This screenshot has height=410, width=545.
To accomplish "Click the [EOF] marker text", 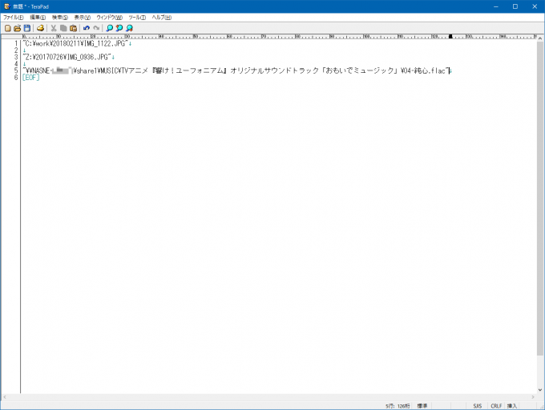I will pyautogui.click(x=31, y=78).
